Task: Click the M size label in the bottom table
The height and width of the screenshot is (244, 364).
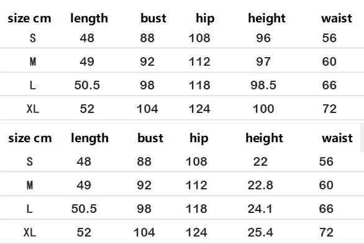Action: point(30,185)
